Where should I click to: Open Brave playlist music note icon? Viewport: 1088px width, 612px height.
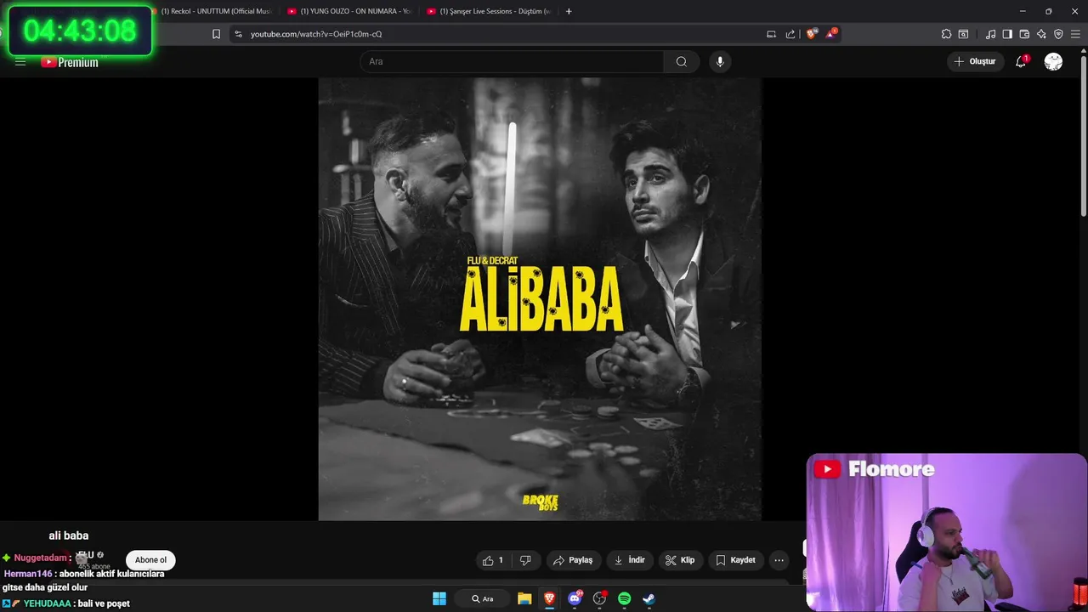990,34
